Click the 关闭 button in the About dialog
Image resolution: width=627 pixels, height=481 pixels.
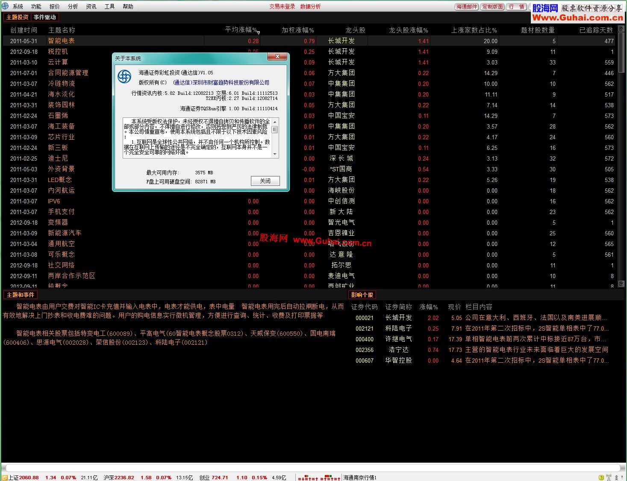pos(265,181)
